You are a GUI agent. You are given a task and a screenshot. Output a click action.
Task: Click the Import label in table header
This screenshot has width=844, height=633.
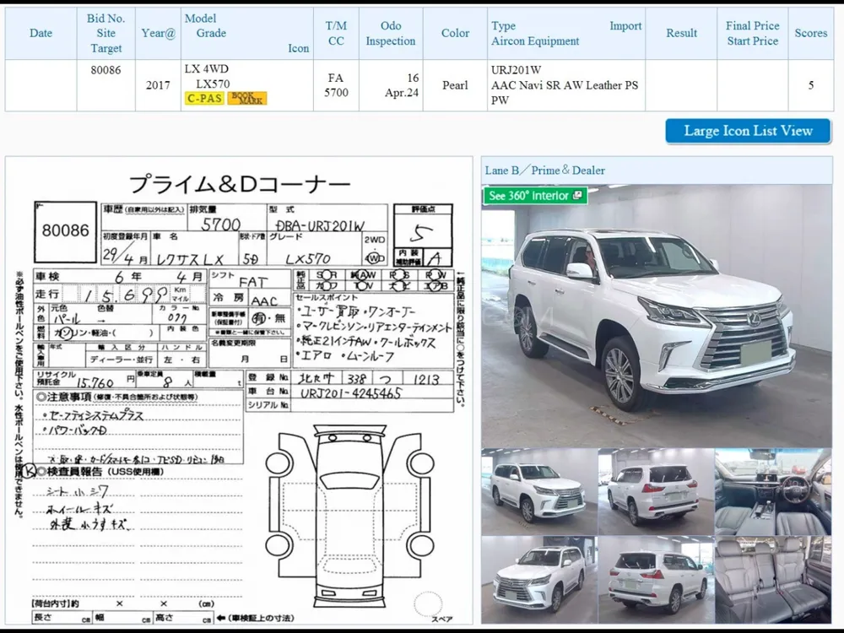tap(625, 26)
